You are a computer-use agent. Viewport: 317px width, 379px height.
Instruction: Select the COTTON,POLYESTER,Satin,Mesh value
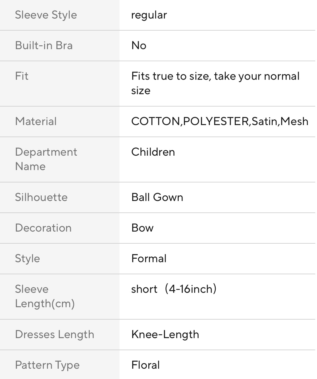tap(219, 122)
